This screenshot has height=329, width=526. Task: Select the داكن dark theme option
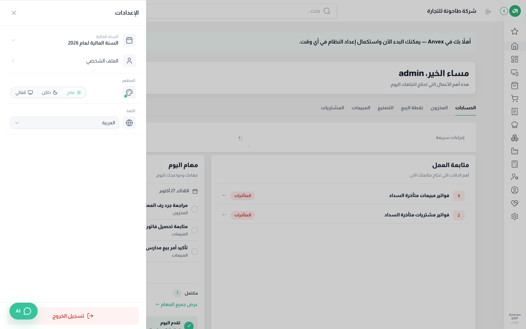[x=50, y=92]
